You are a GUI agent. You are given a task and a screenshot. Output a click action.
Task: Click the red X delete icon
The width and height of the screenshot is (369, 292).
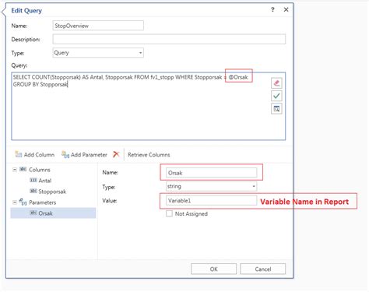coord(116,154)
